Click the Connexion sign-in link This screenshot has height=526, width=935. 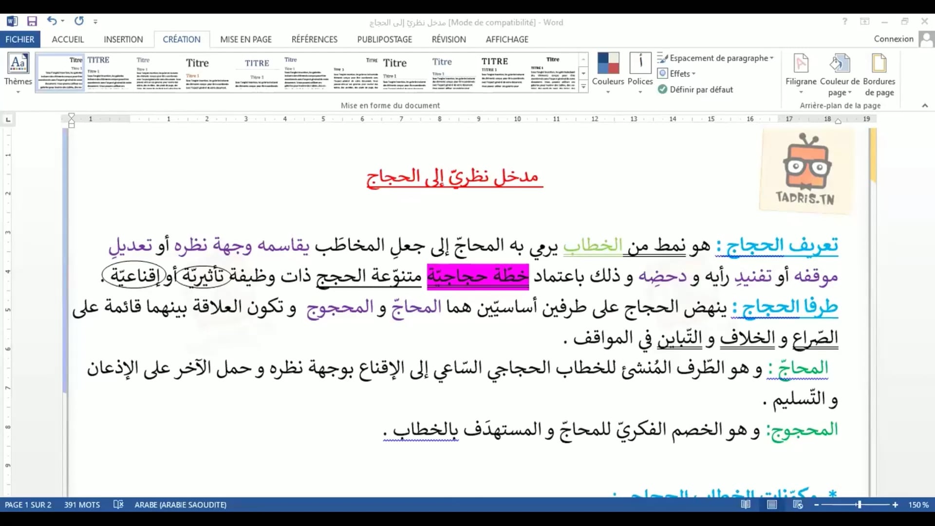(x=893, y=39)
